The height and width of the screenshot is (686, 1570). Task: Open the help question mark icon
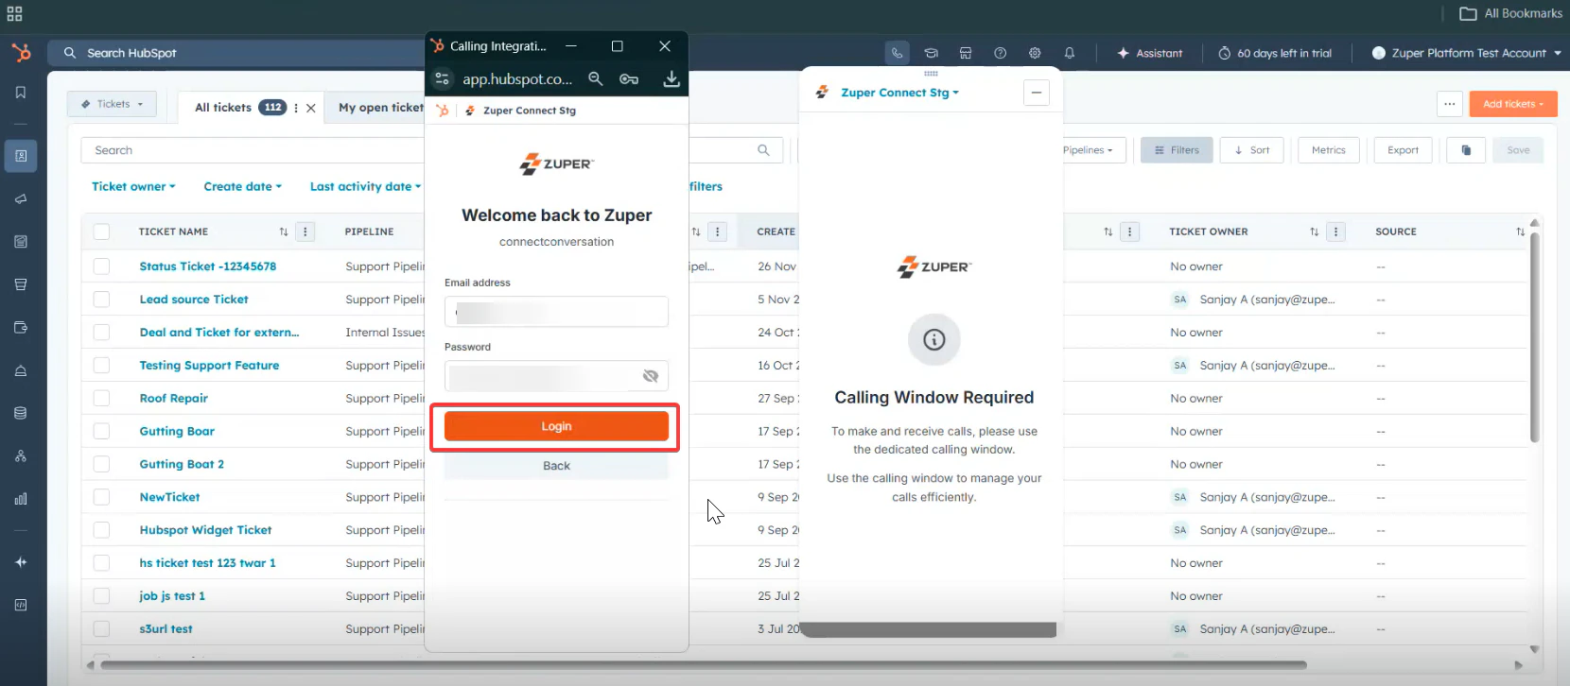coord(1000,53)
